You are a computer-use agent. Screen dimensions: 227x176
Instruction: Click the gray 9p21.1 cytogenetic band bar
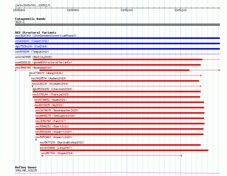(117, 25)
